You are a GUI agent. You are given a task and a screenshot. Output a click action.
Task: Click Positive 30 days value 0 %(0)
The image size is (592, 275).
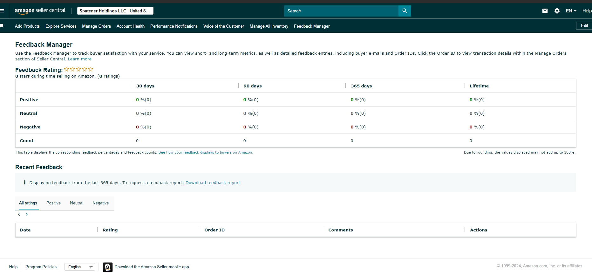coord(144,100)
